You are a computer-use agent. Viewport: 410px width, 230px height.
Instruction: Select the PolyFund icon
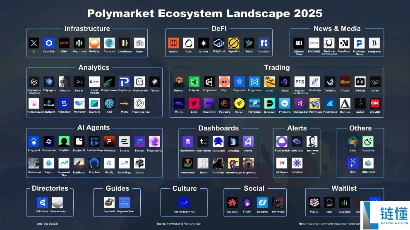(x=218, y=43)
